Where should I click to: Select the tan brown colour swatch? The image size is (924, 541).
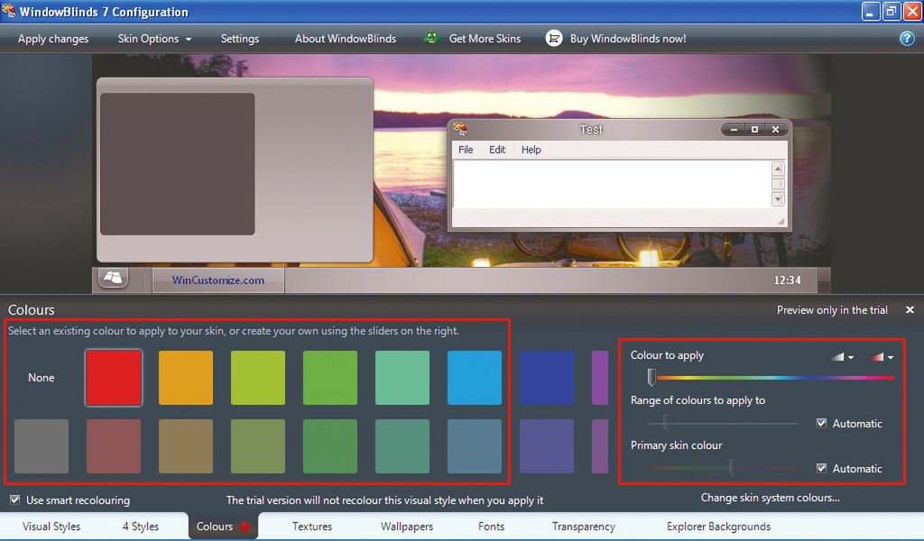pyautogui.click(x=186, y=446)
